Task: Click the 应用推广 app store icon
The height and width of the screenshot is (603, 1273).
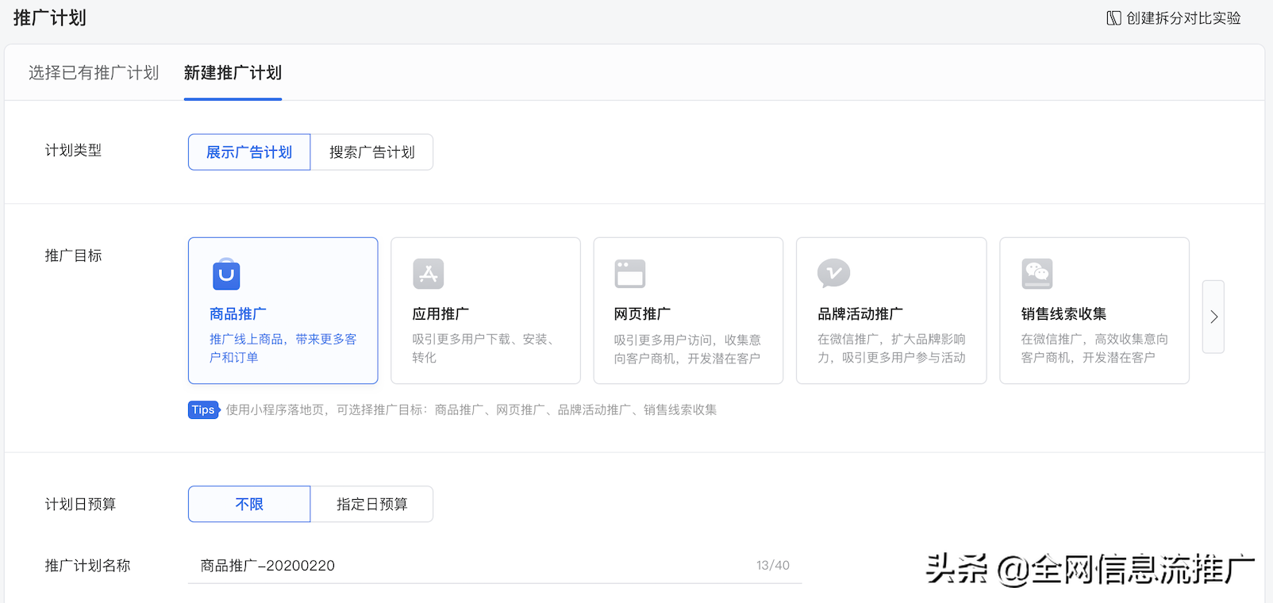Action: (x=429, y=274)
